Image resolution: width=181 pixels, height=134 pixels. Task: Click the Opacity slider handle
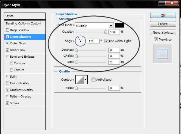pos(106,32)
